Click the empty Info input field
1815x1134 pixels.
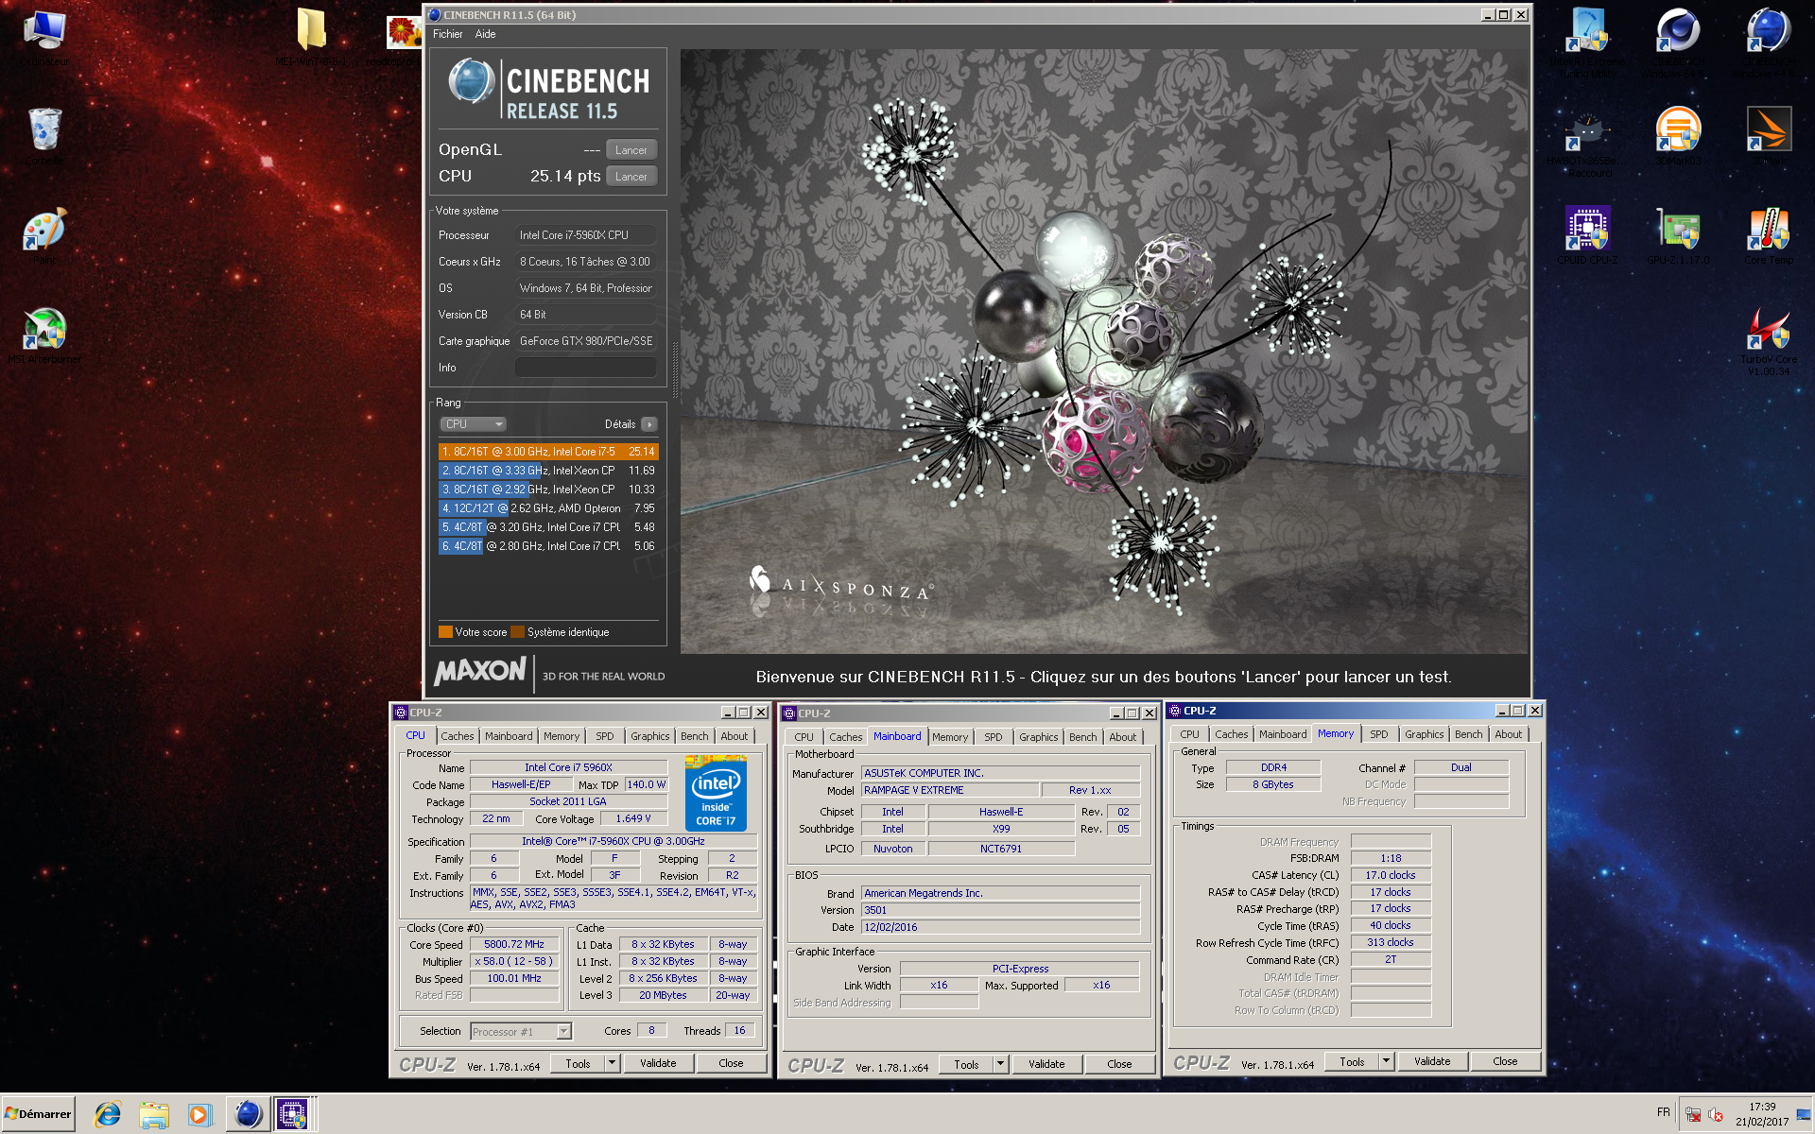585,368
